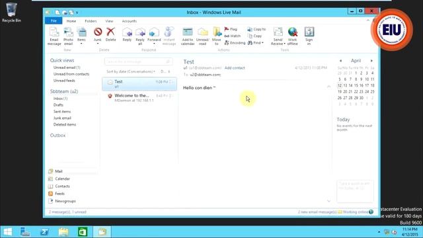Create a new Email message
The width and height of the screenshot is (423, 238).
[54, 36]
